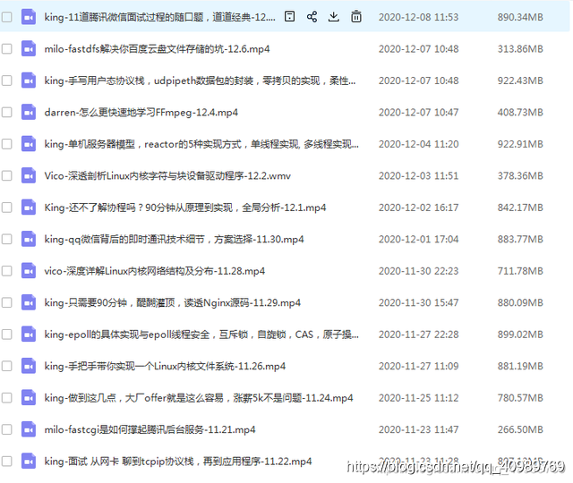This screenshot has height=483, width=573.
Task: Tick checkbox for king Linux 11.26.mp4
Action: click(x=6, y=366)
